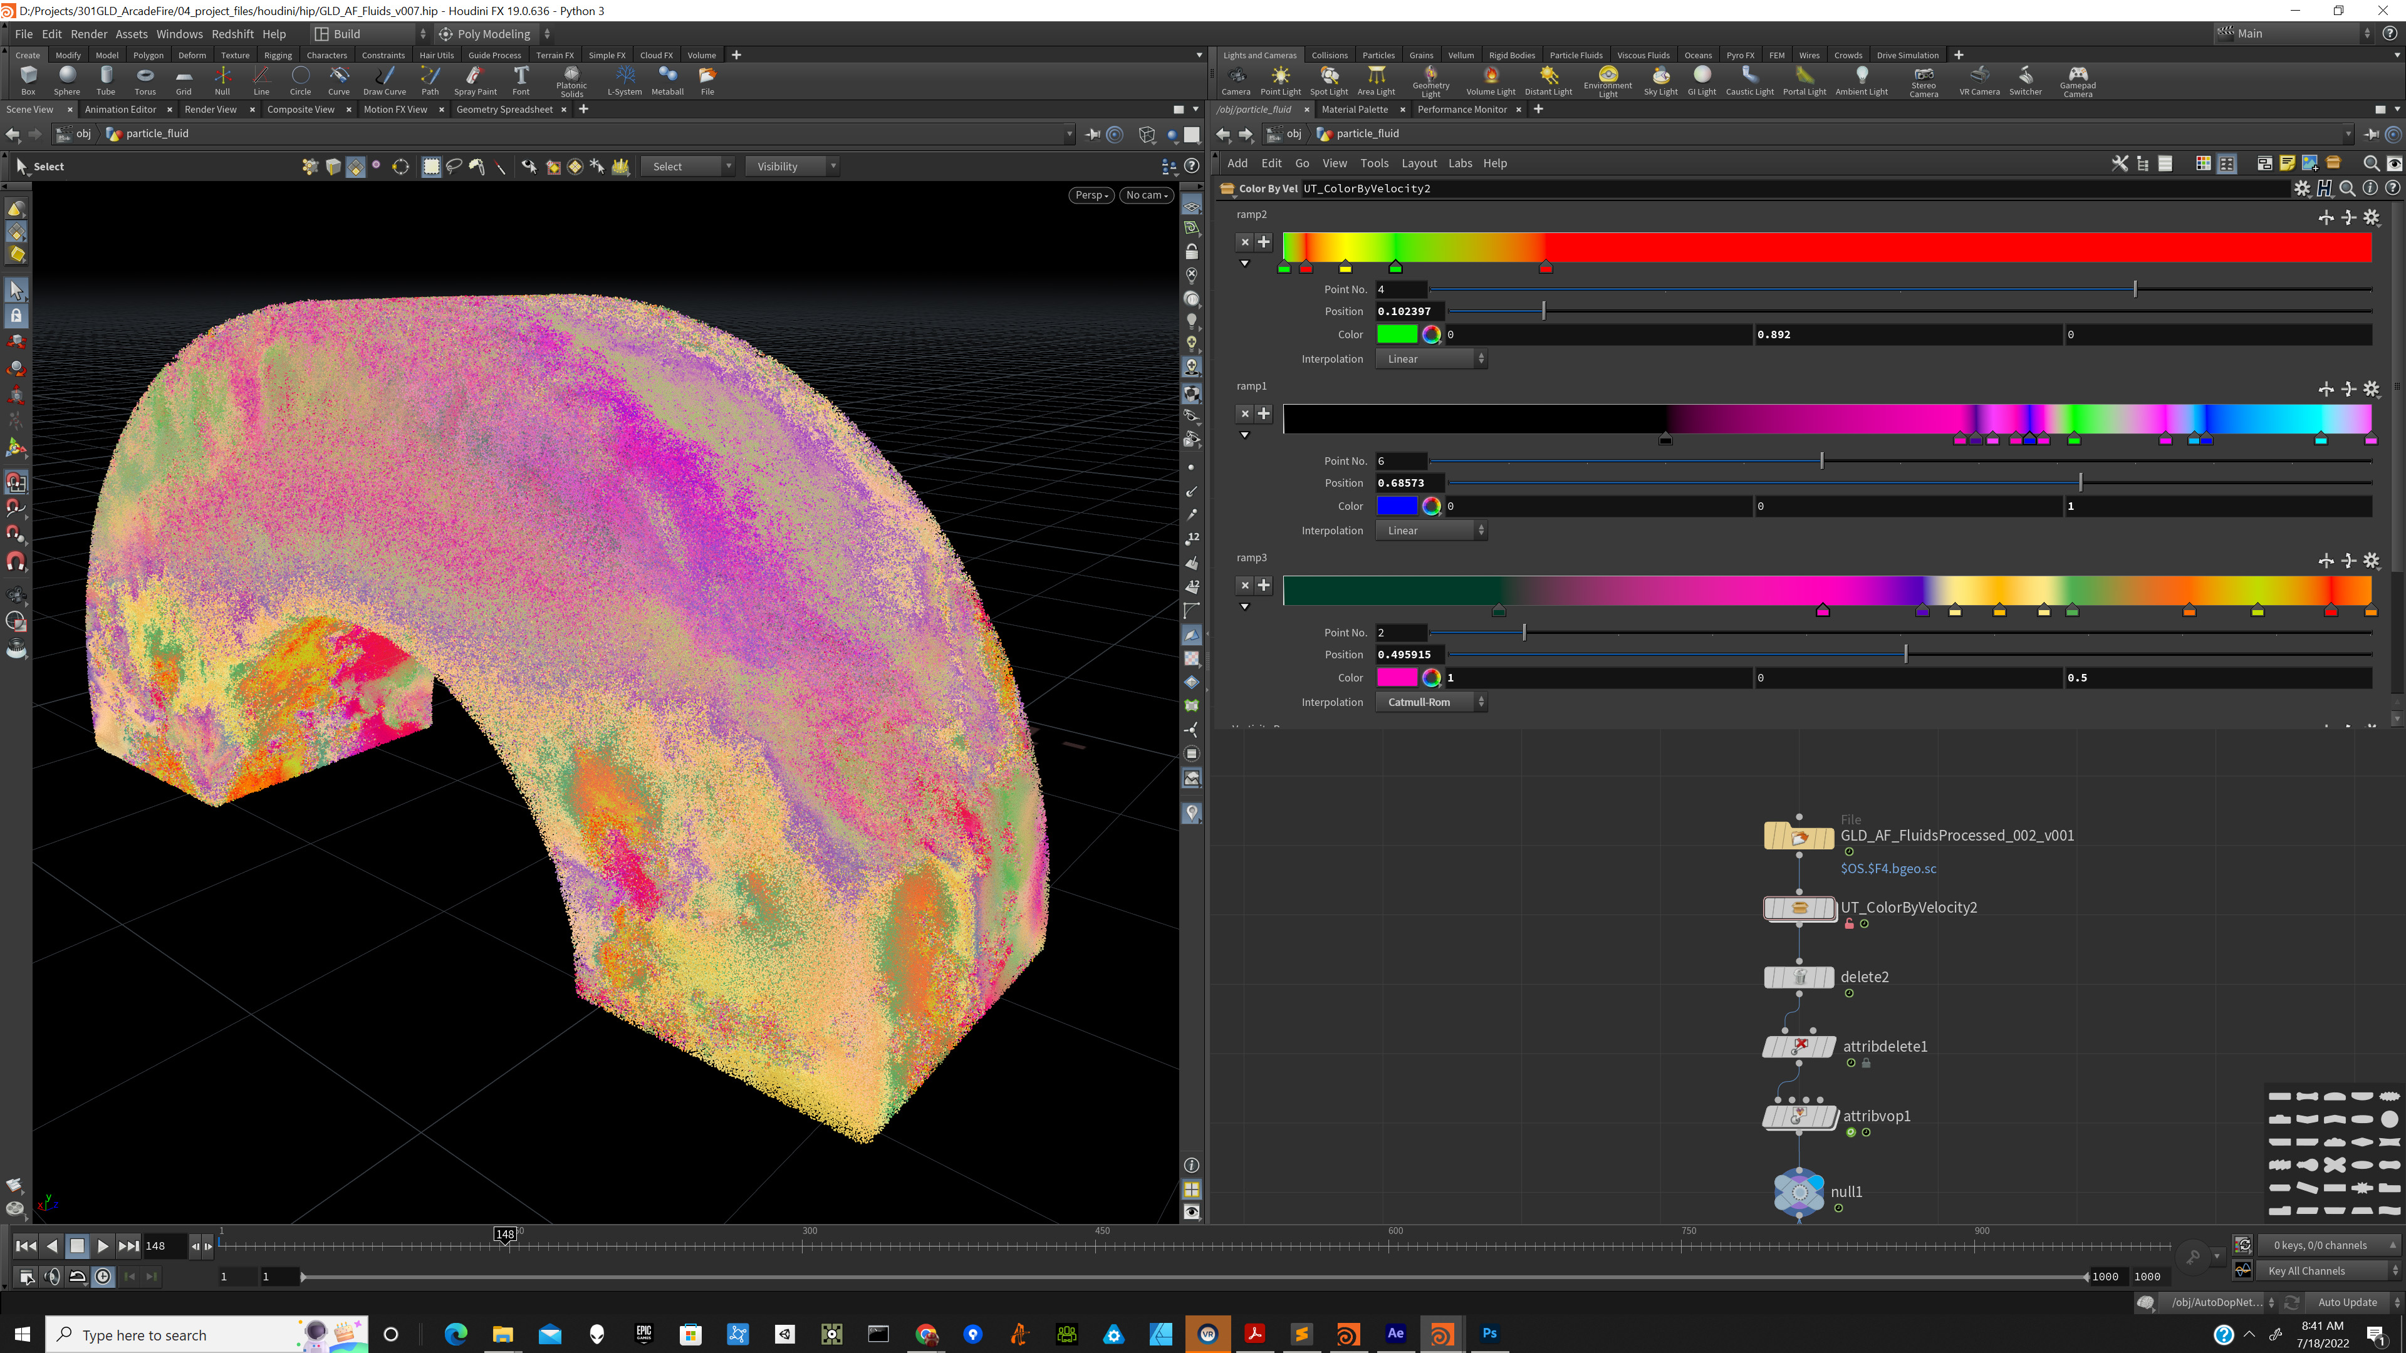The width and height of the screenshot is (2406, 1353).
Task: Open the ramp3 Catmull-Rom interpolation dropdown
Action: tap(1431, 702)
